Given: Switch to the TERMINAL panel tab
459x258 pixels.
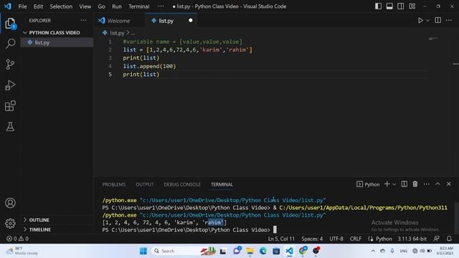Looking at the screenshot, I should pos(222,185).
